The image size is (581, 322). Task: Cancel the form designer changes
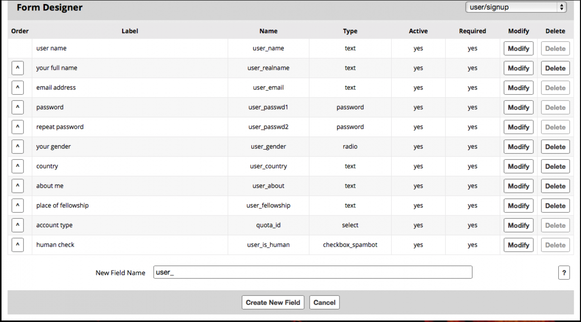click(324, 302)
